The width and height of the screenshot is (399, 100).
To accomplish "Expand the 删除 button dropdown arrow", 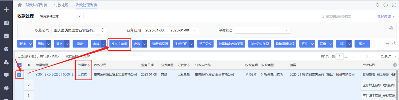I will point(49,44).
